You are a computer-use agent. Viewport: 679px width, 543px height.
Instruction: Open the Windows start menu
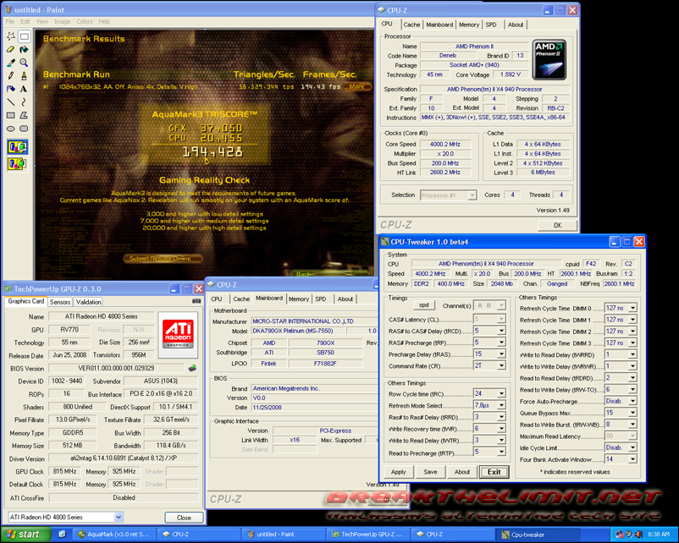coord(25,535)
